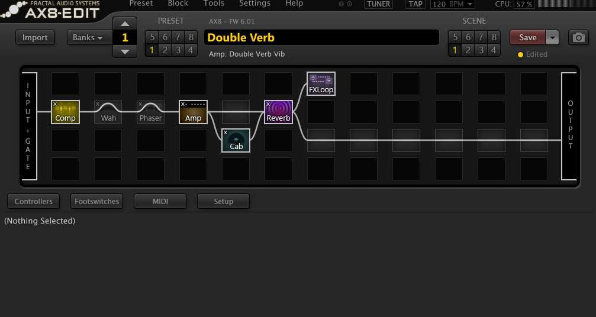Click the (Nothing Selected) text
596x317 pixels.
pyautogui.click(x=40, y=221)
